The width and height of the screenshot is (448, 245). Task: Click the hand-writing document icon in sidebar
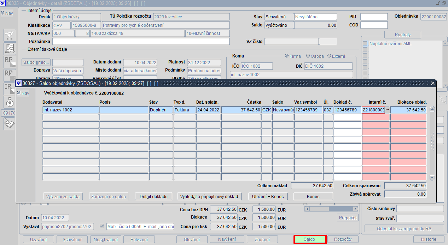click(x=10, y=123)
